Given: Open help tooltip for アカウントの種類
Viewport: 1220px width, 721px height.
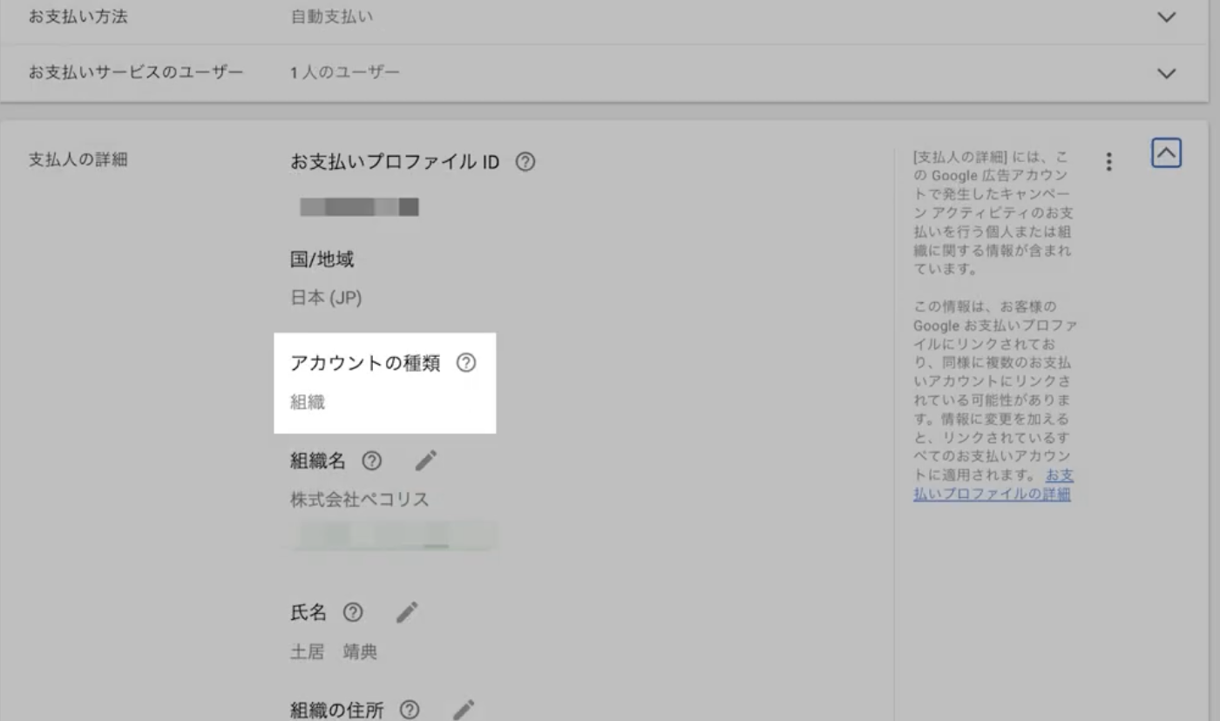Looking at the screenshot, I should (467, 362).
